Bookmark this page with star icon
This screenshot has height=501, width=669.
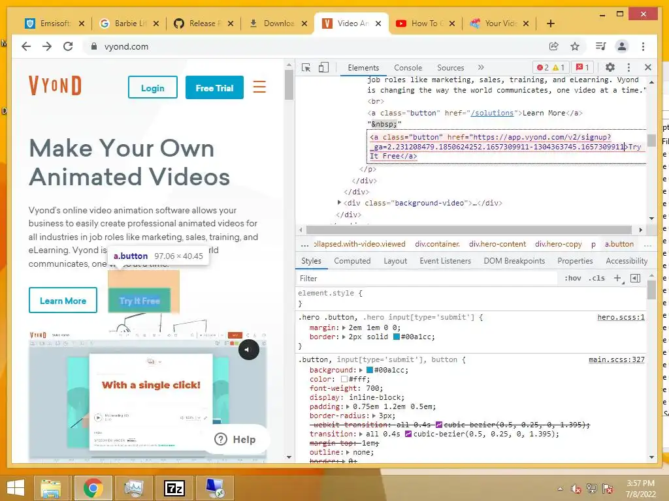click(x=575, y=46)
